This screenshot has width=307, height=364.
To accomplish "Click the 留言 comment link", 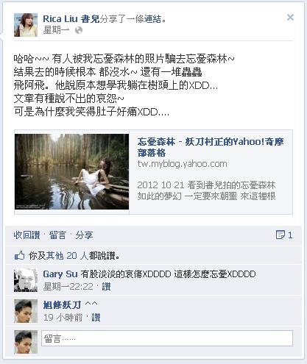I will pos(57,235).
